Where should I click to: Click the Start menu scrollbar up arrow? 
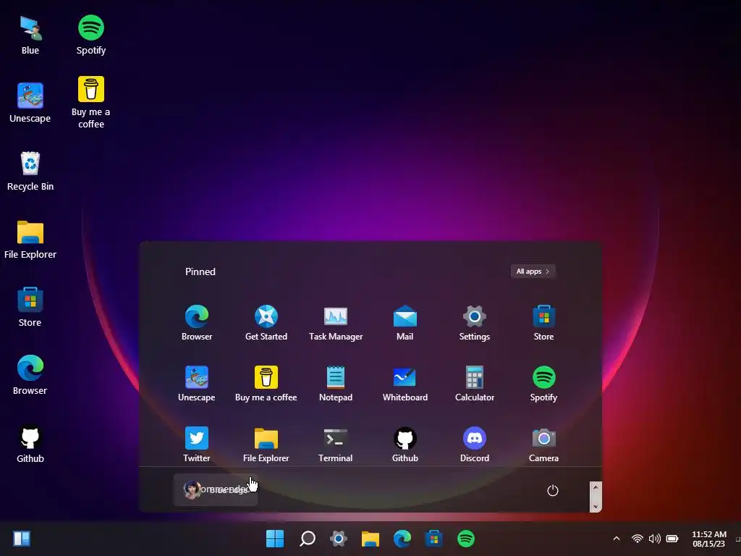[596, 487]
